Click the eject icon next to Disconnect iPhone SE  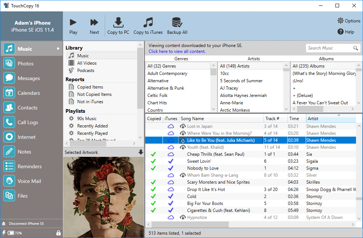(4, 223)
